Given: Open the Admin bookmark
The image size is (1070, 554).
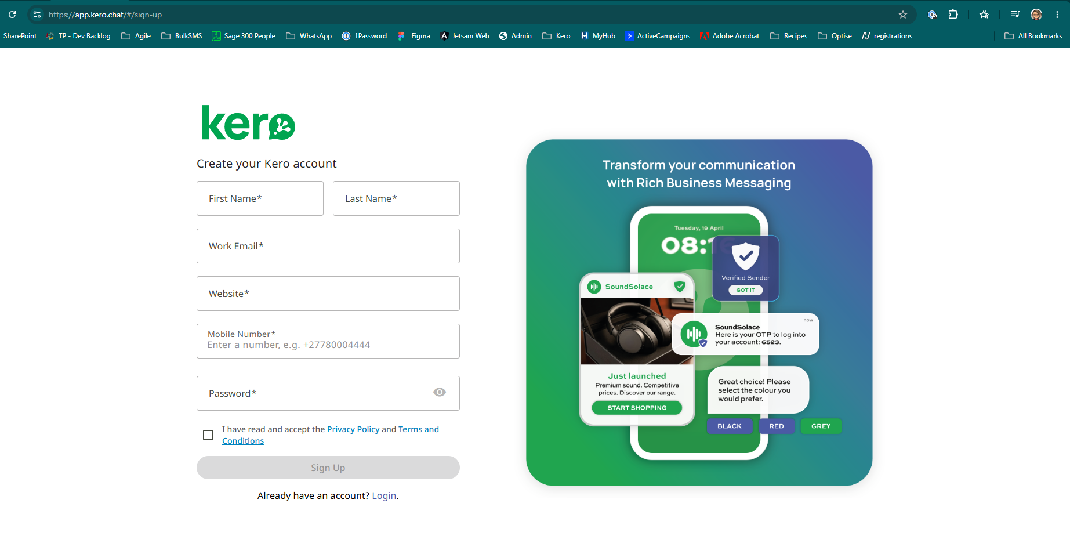Looking at the screenshot, I should click(x=516, y=36).
